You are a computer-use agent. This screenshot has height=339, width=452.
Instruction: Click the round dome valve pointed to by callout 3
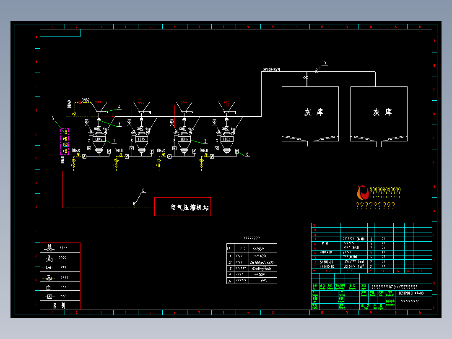click(99, 120)
